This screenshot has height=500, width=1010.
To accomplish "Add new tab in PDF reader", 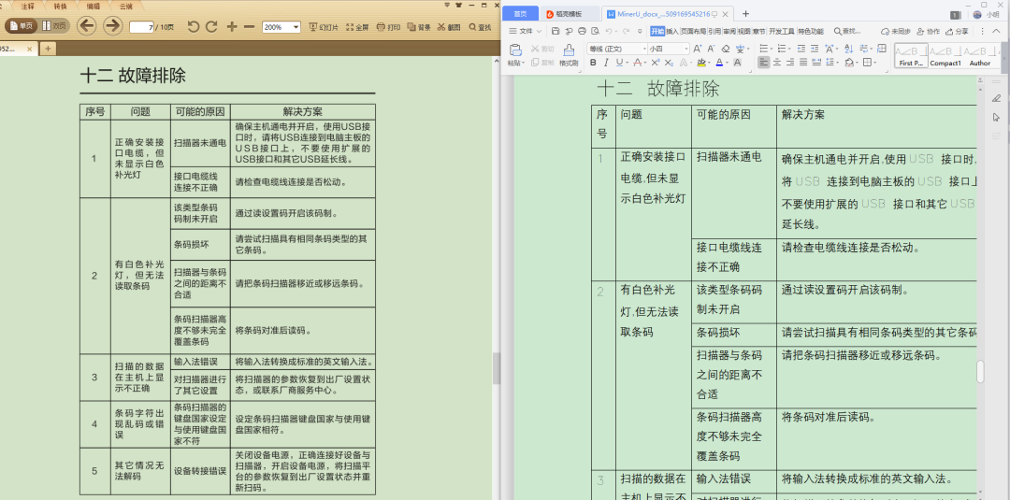I will click(x=48, y=49).
